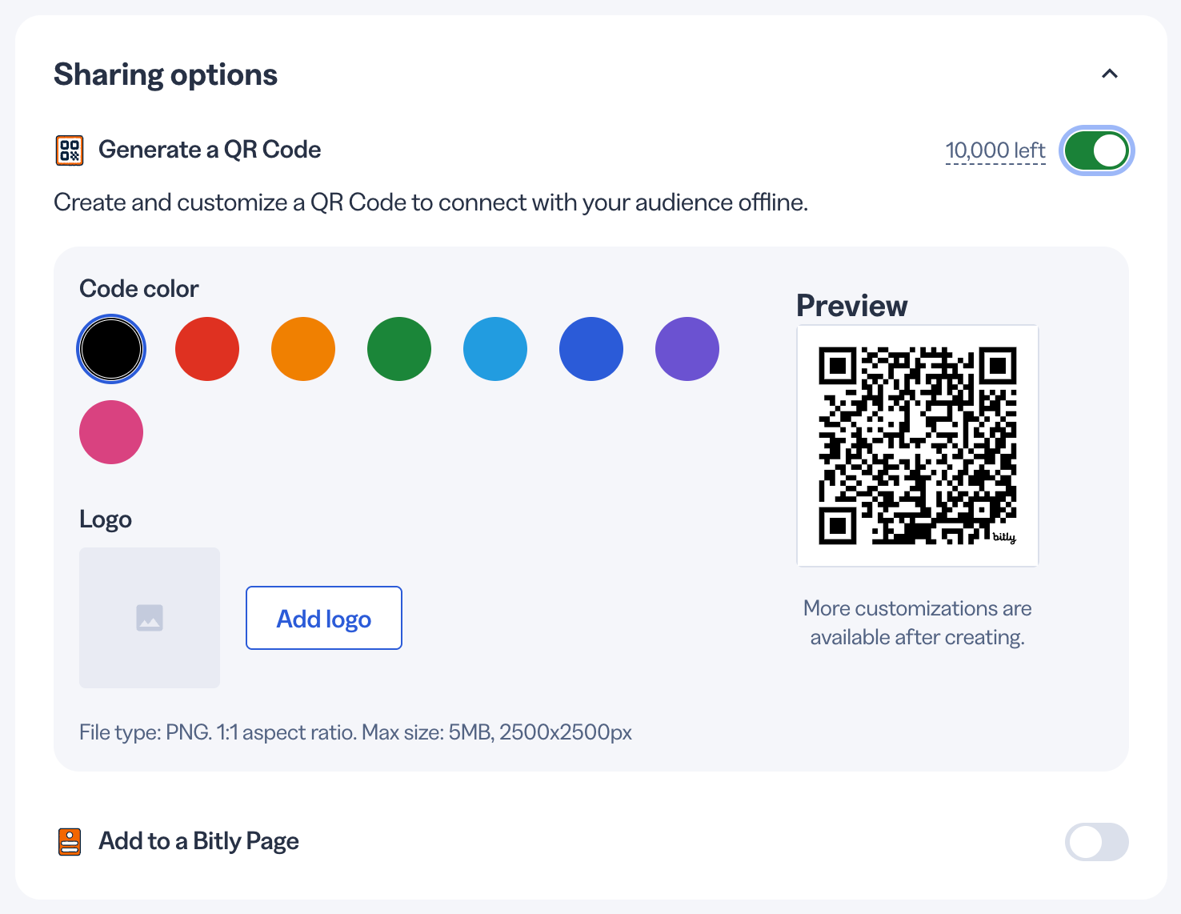This screenshot has height=914, width=1181.
Task: Choose the red code color swatch
Action: tap(207, 349)
